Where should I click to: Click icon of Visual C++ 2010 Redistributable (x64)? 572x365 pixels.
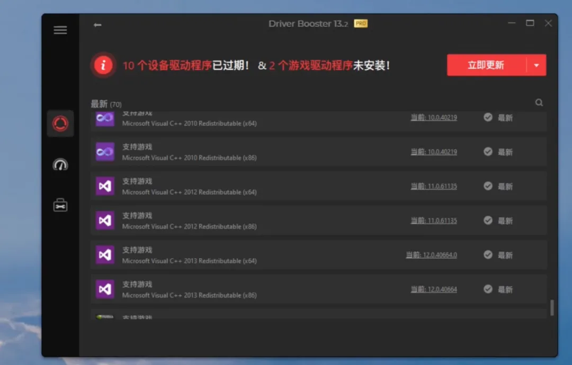pos(105,118)
